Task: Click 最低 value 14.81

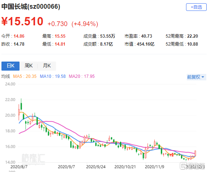Action: click(x=60, y=44)
